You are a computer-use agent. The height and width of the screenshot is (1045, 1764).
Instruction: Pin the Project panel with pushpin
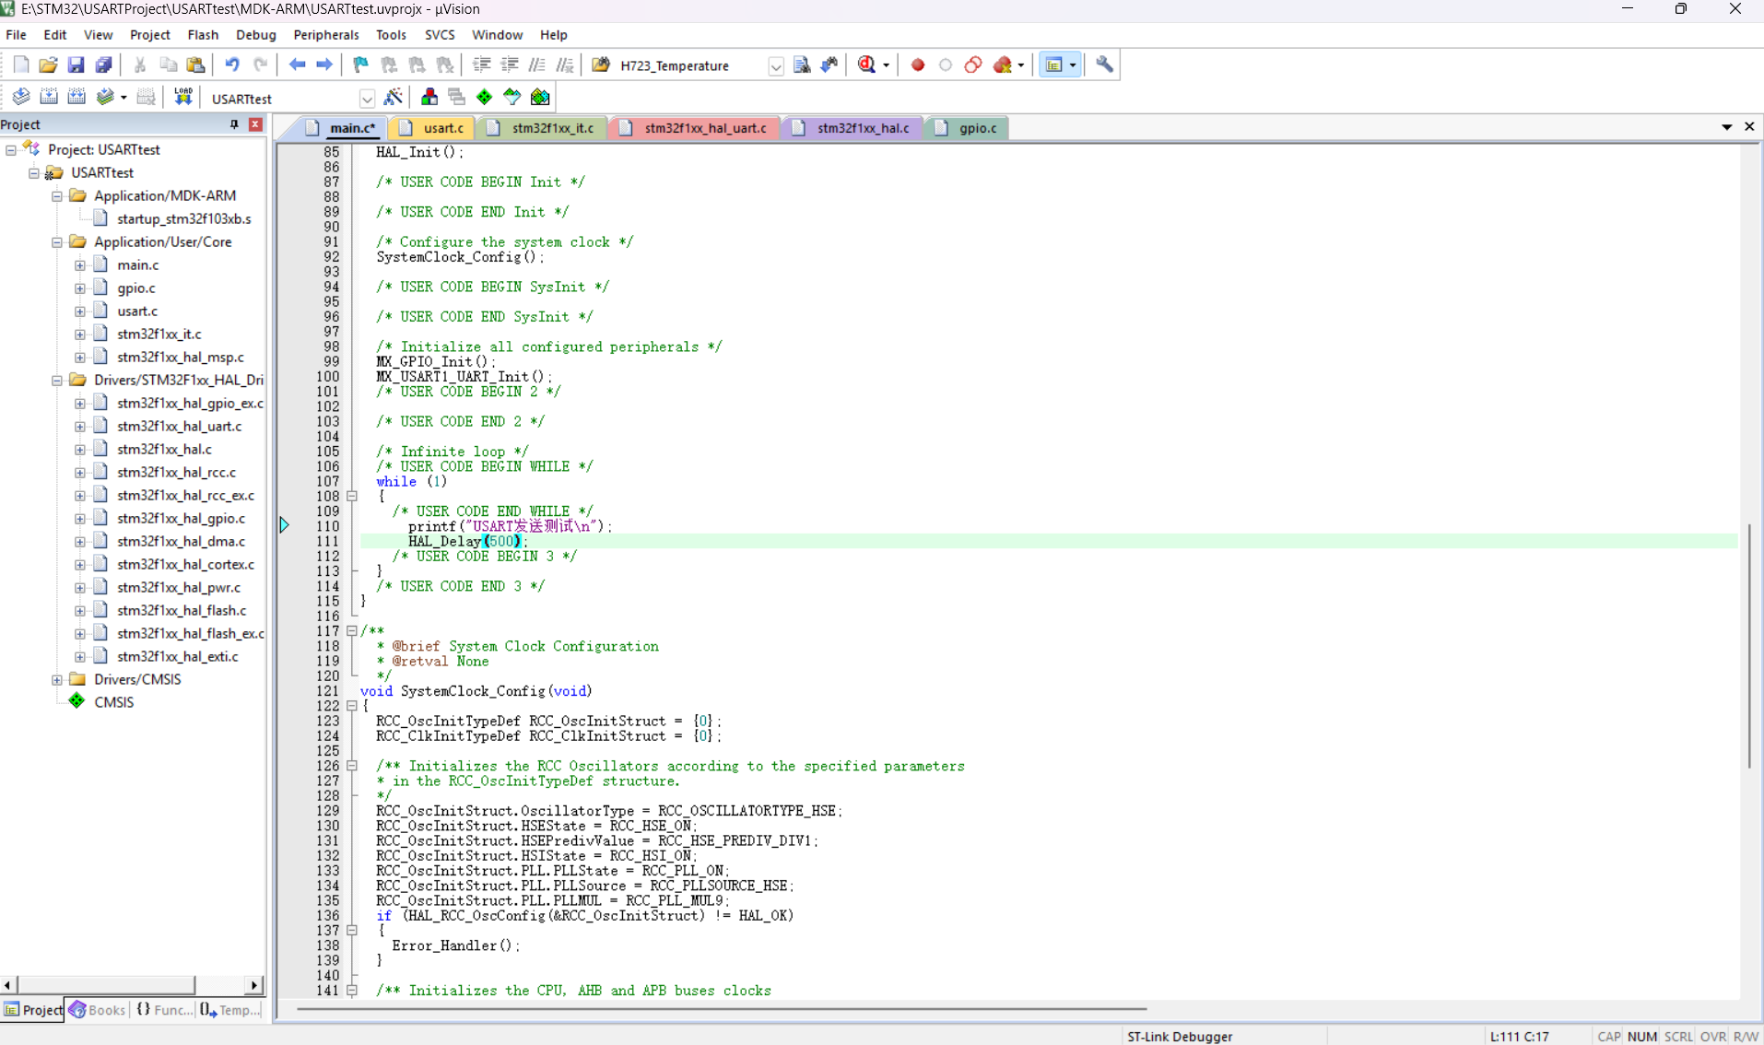click(234, 124)
